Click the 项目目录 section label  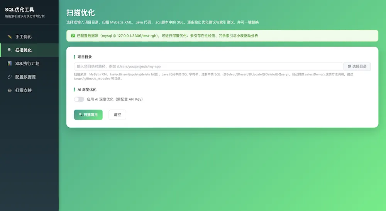pos(85,57)
